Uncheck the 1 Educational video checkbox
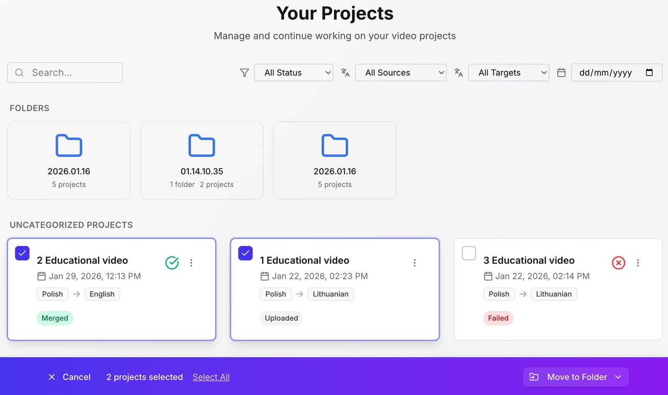The image size is (668, 395). point(245,253)
